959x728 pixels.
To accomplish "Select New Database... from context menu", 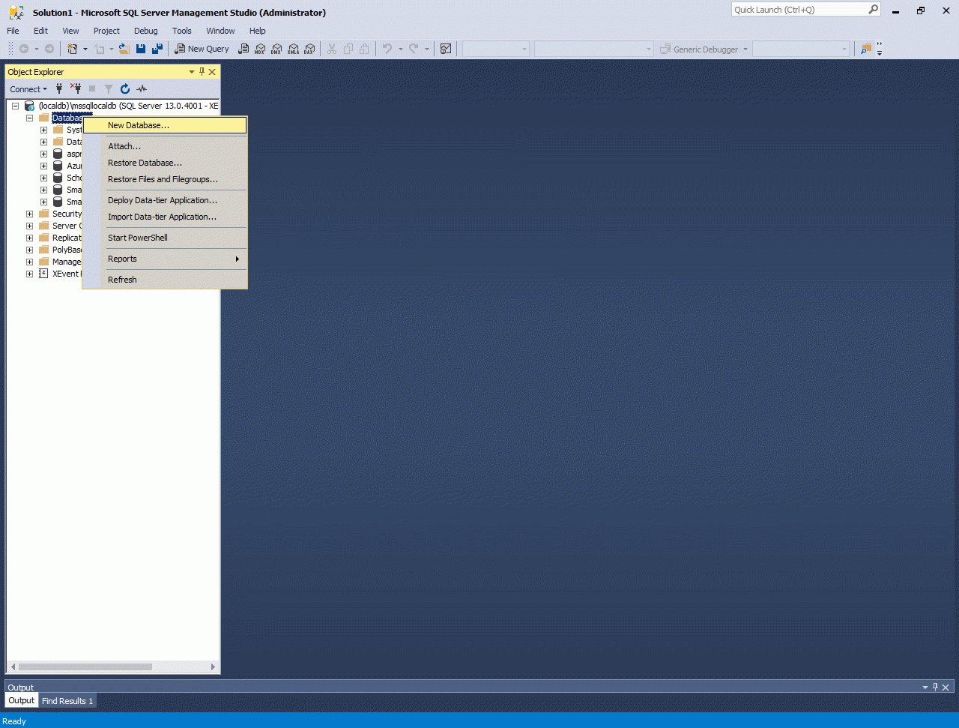I will click(x=165, y=125).
